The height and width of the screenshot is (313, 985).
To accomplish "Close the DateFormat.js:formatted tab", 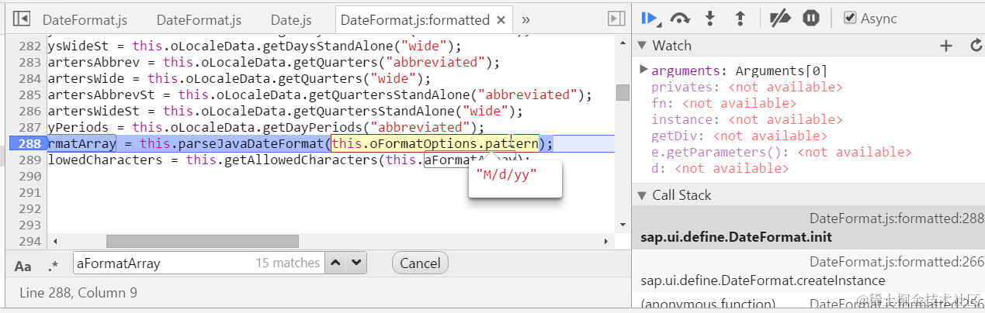I will pyautogui.click(x=501, y=19).
